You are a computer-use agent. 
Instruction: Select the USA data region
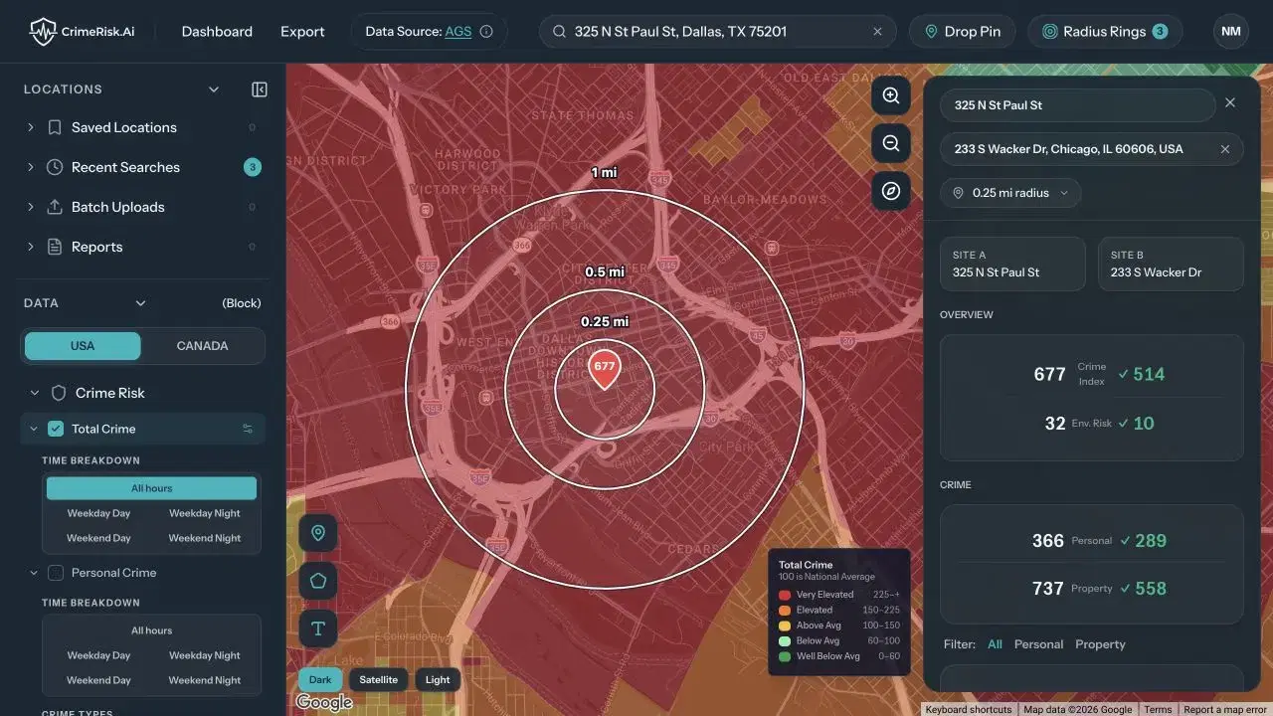[83, 346]
